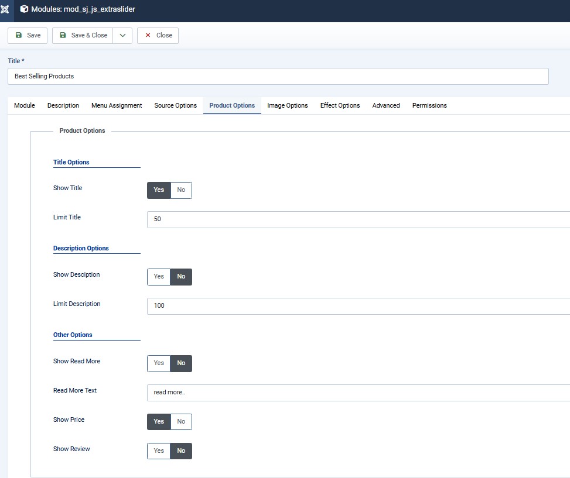Click the Save & Close button
Viewport: 570px width, 478px height.
(x=83, y=36)
